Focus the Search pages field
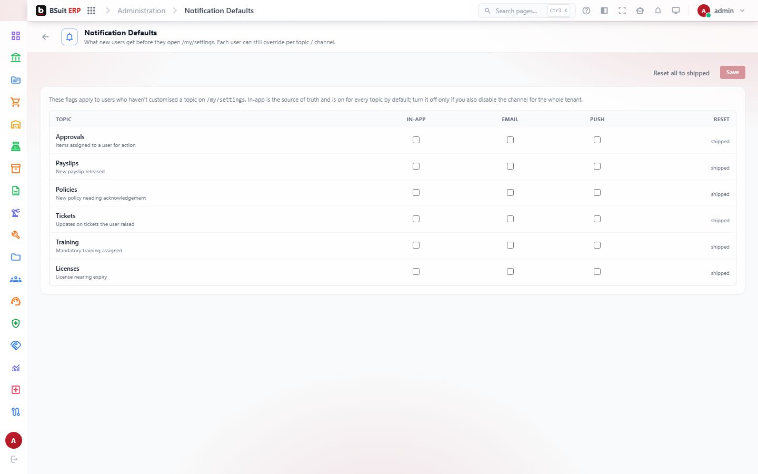This screenshot has height=474, width=758. [x=526, y=11]
